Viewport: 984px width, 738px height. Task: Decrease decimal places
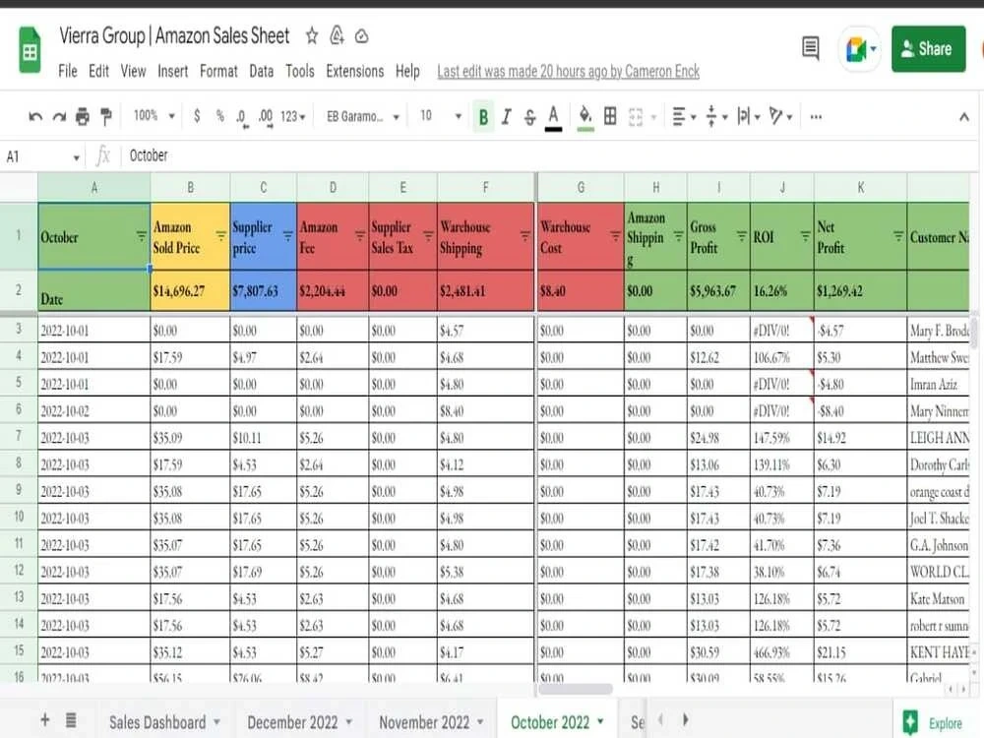pos(242,117)
